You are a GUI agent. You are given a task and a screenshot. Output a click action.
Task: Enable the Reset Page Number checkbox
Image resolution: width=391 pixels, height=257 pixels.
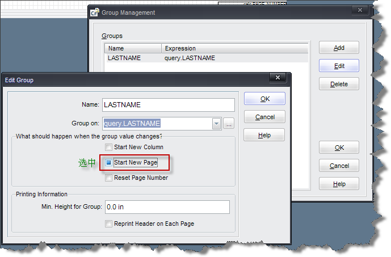tap(108, 178)
